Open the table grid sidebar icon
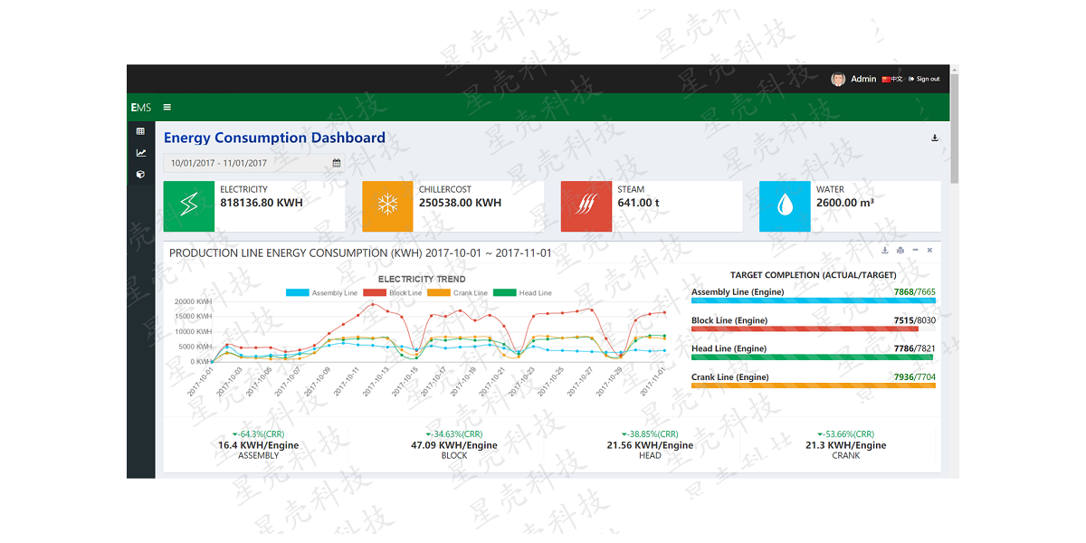The image size is (1086, 543). (x=140, y=131)
